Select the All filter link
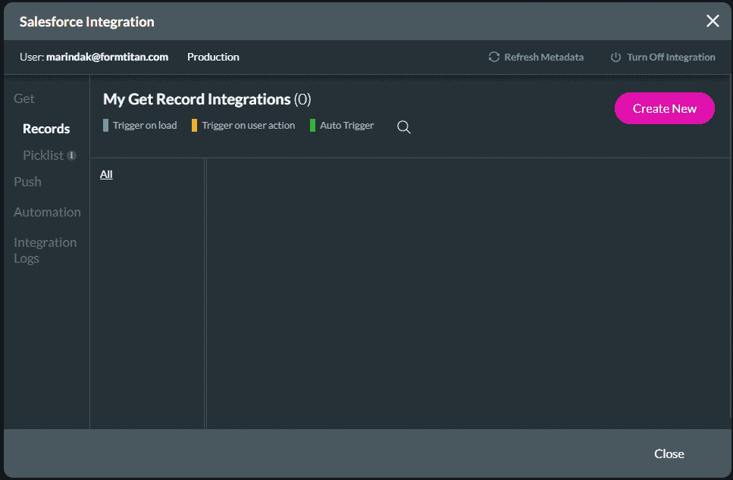 tap(105, 174)
